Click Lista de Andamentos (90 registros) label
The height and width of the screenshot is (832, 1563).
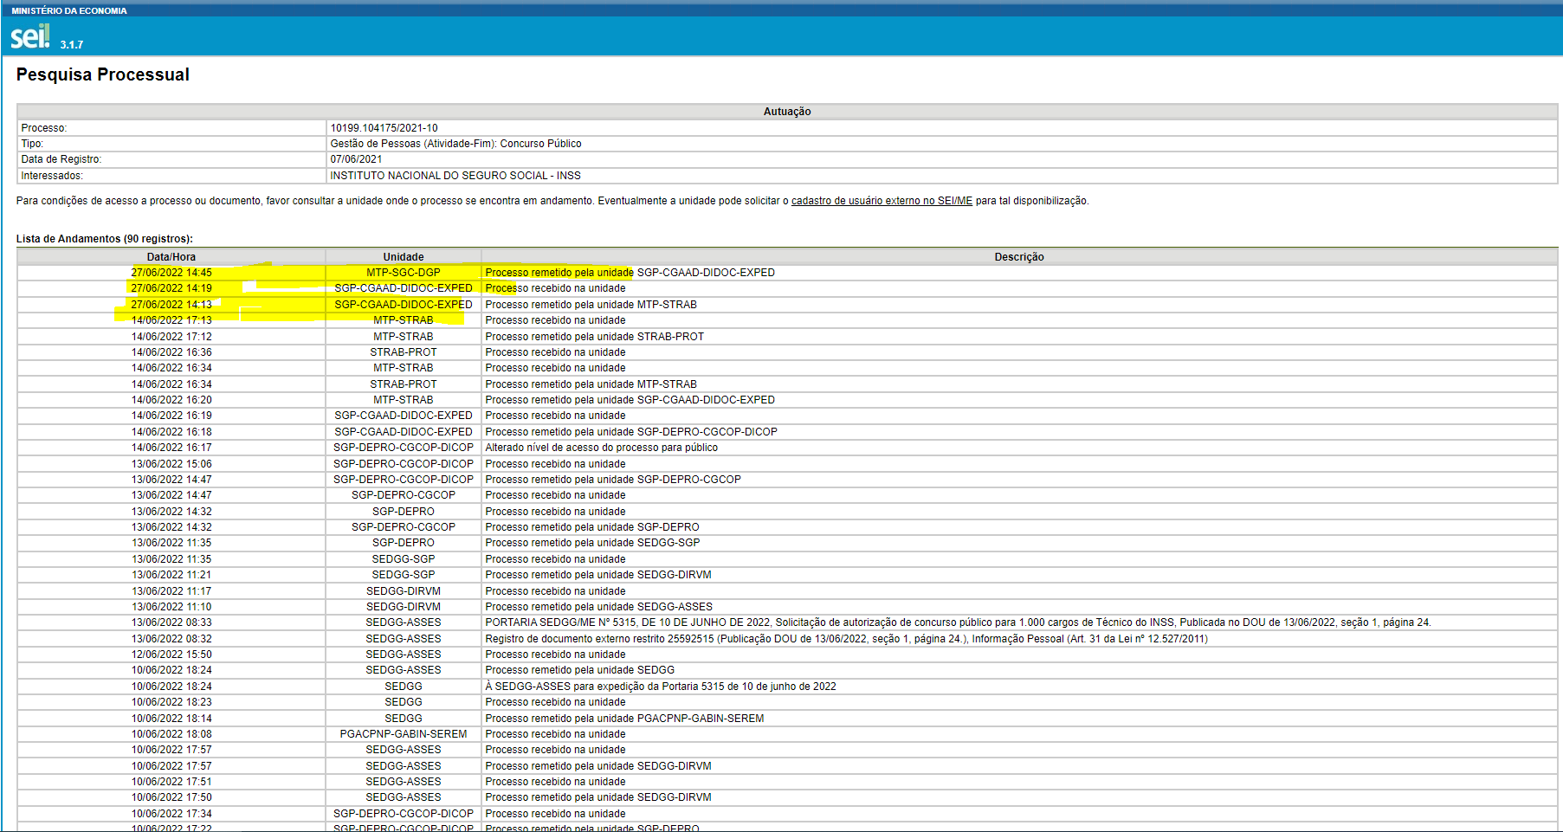tap(105, 239)
